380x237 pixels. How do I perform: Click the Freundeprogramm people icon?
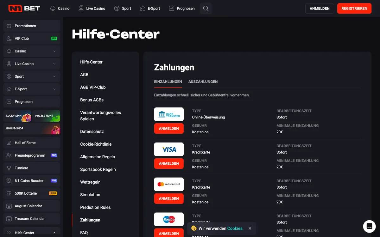click(9, 155)
